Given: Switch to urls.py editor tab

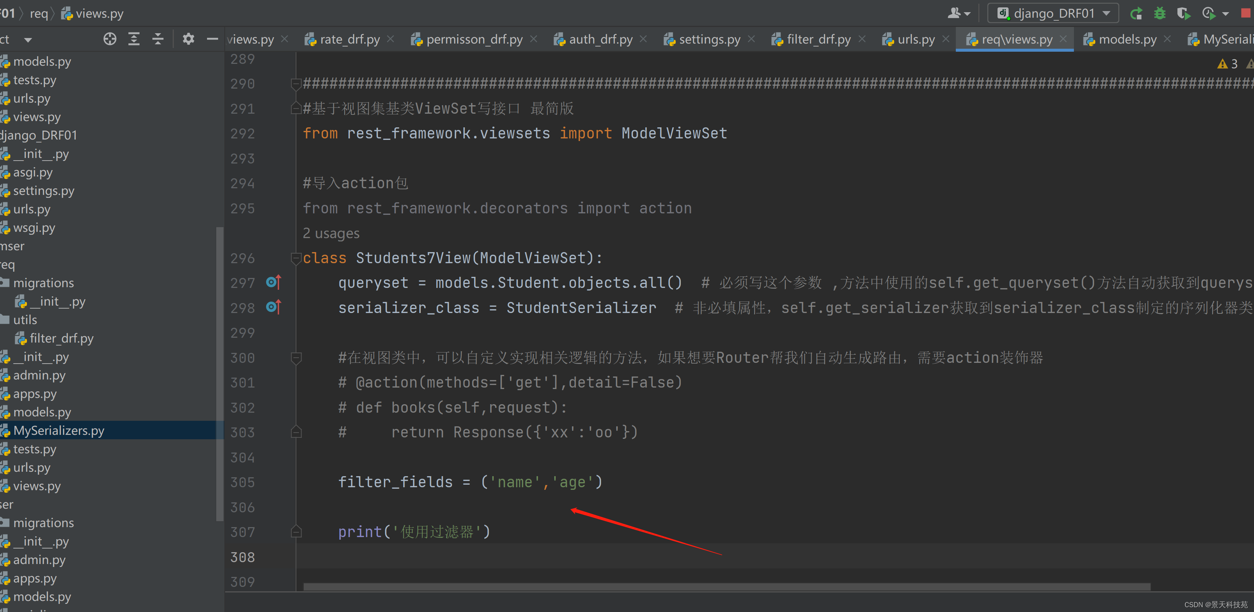Looking at the screenshot, I should (915, 39).
